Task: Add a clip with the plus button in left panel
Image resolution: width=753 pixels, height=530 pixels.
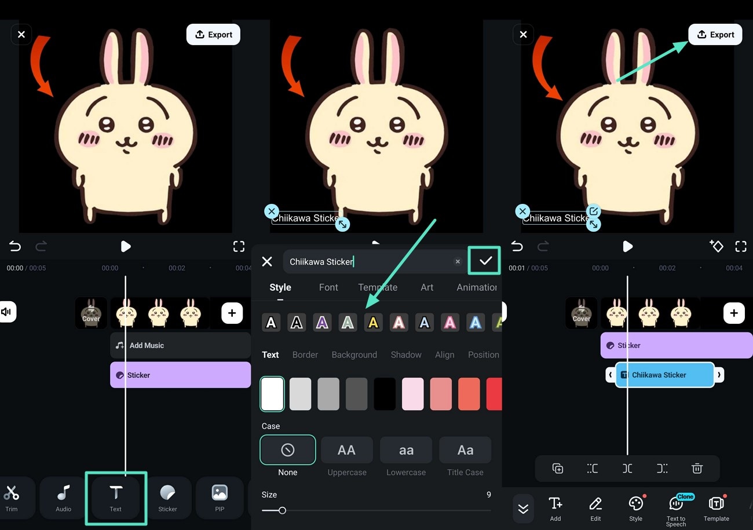Action: click(232, 313)
